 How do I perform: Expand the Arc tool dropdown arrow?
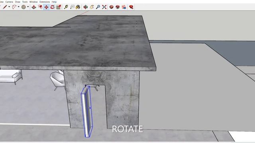[x=19, y=7]
